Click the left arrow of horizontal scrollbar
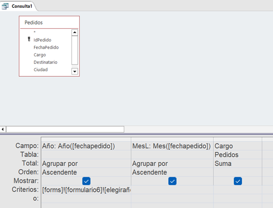The image size is (273, 208). pos(3,129)
